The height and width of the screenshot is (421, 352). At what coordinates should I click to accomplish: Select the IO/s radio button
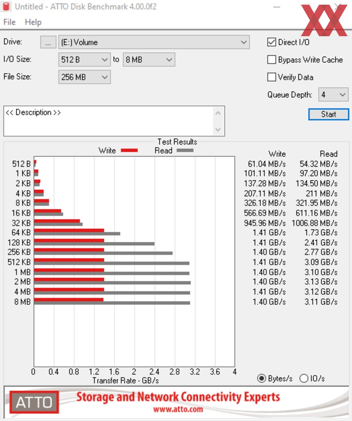click(304, 379)
